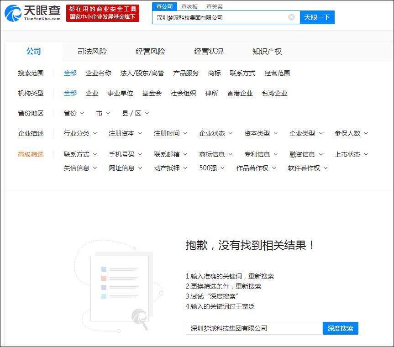The image size is (394, 347).
Task: Expand the 手机号码 dropdown
Action: tap(126, 154)
